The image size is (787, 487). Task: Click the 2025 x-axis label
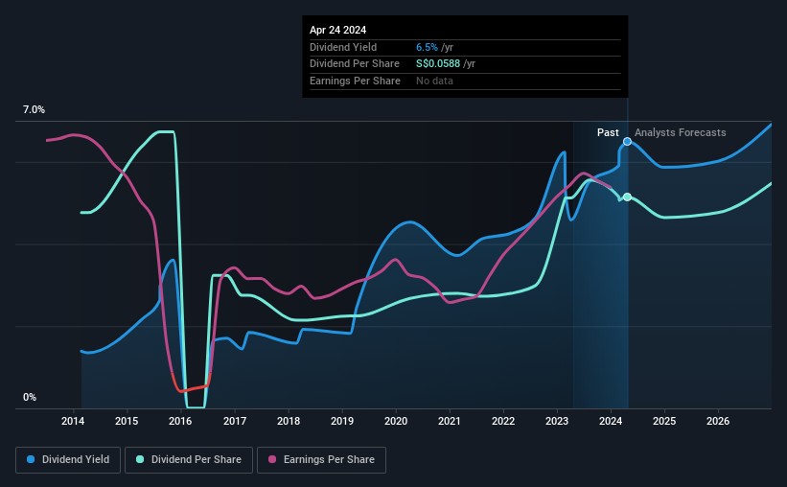tap(664, 421)
